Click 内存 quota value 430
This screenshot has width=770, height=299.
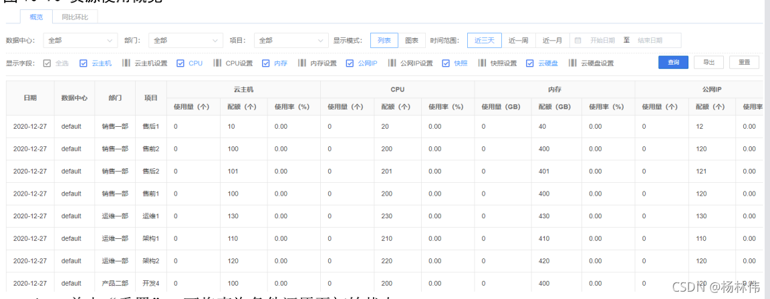tap(543, 216)
